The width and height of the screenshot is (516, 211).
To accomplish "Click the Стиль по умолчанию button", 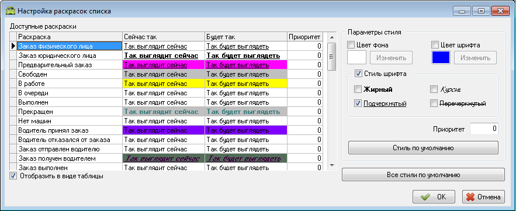I will [x=423, y=148].
